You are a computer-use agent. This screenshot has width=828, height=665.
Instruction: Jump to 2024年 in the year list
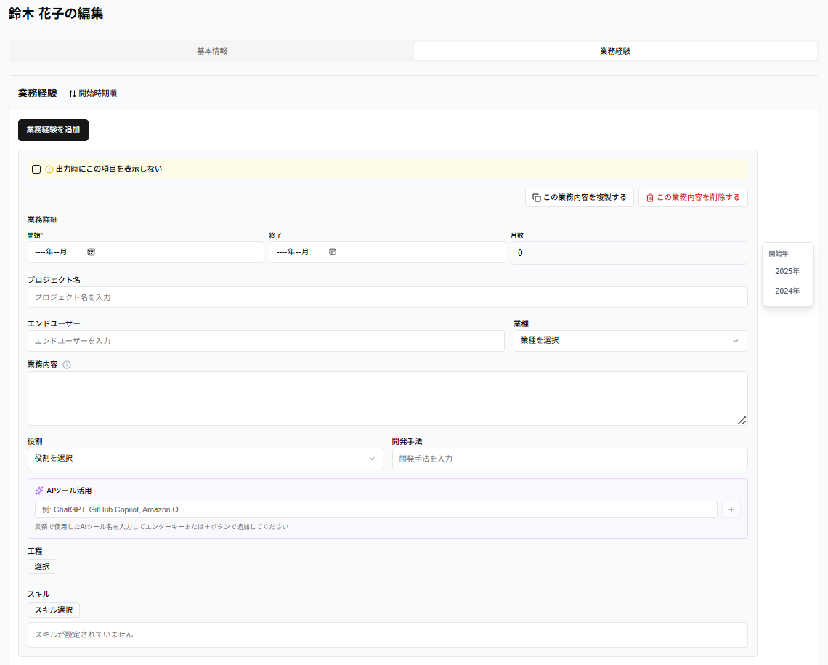point(787,291)
